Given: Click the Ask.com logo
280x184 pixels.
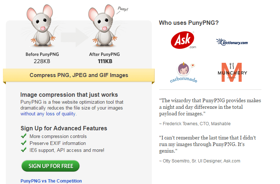Looking at the screenshot, I should click(183, 41).
